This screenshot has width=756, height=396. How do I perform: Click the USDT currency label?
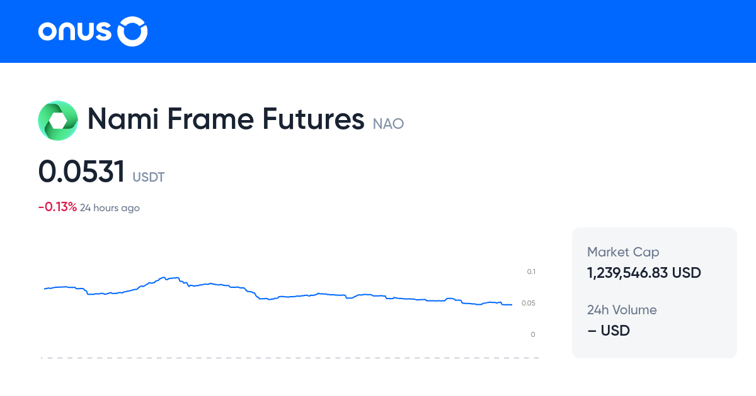point(149,177)
